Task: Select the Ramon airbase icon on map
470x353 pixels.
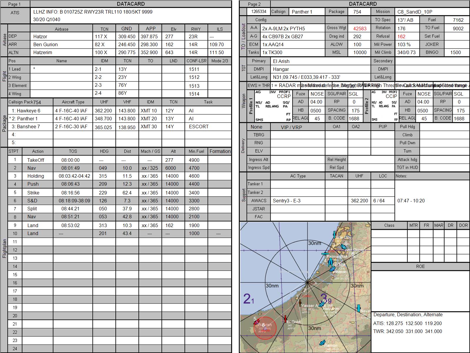Action: (x=322, y=342)
